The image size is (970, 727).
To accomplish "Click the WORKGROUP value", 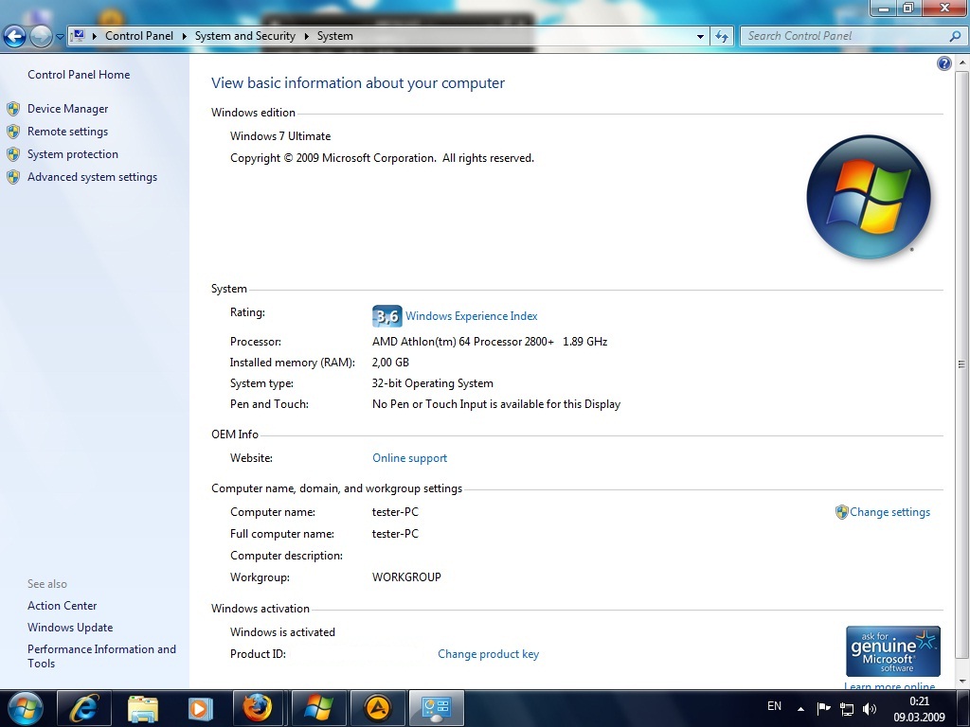I will 406,576.
